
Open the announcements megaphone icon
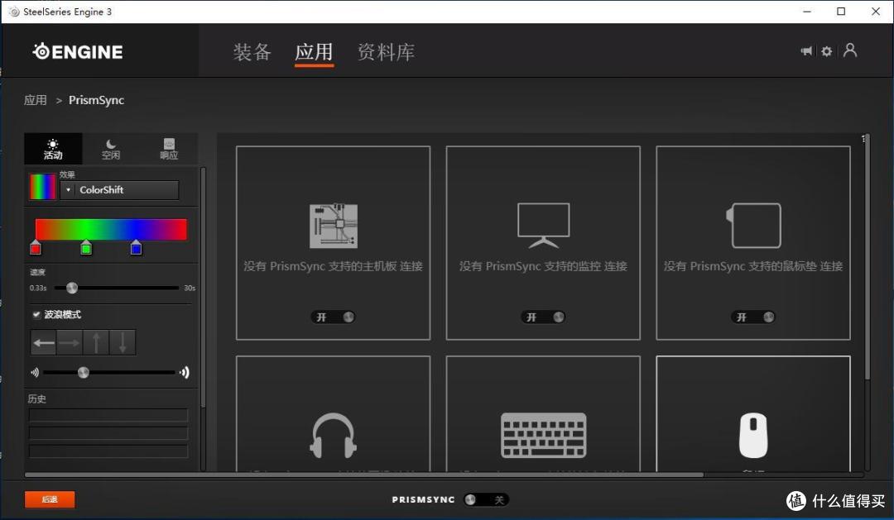pyautogui.click(x=806, y=51)
